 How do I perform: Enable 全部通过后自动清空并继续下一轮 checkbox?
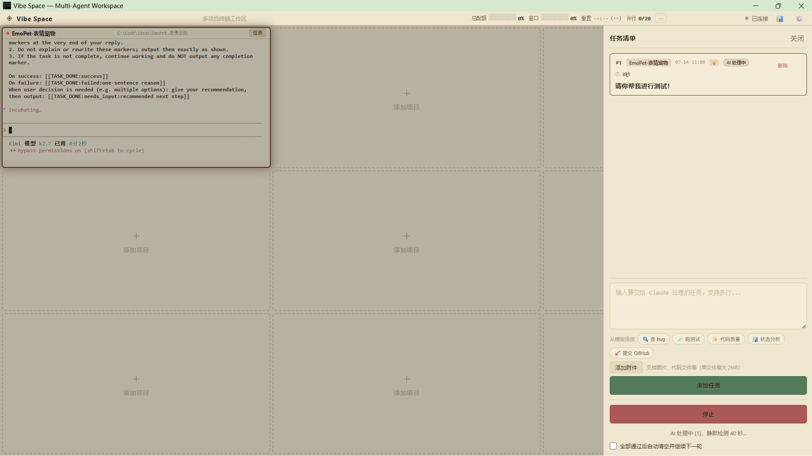pyautogui.click(x=613, y=446)
